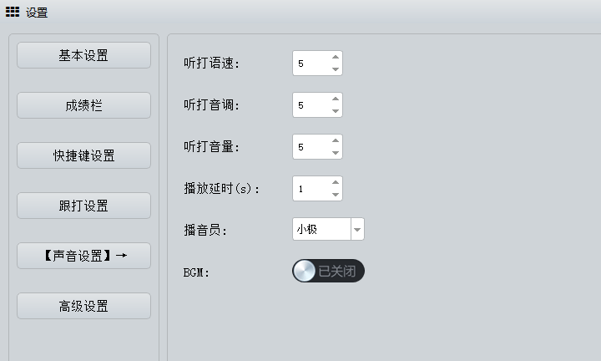Open the 基本设置 tab

click(83, 55)
